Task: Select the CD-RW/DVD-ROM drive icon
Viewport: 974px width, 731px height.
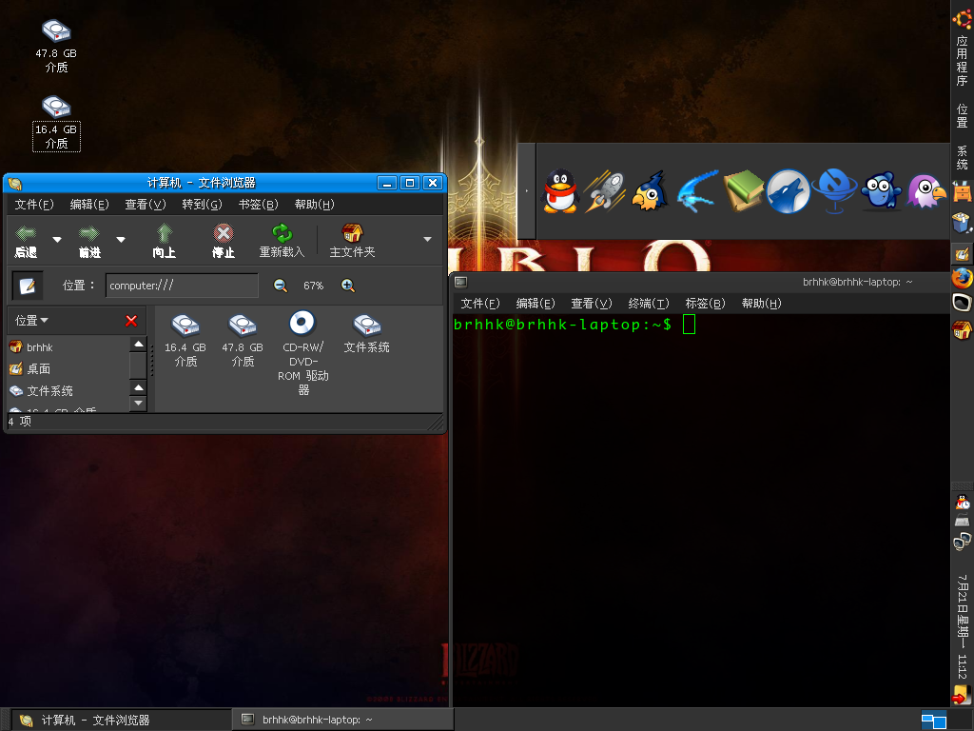Action: 302,352
